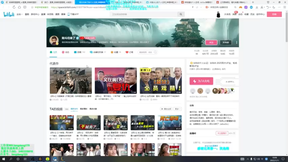Open the 合集和列表 tab
The width and height of the screenshot is (288, 162).
[98, 52]
